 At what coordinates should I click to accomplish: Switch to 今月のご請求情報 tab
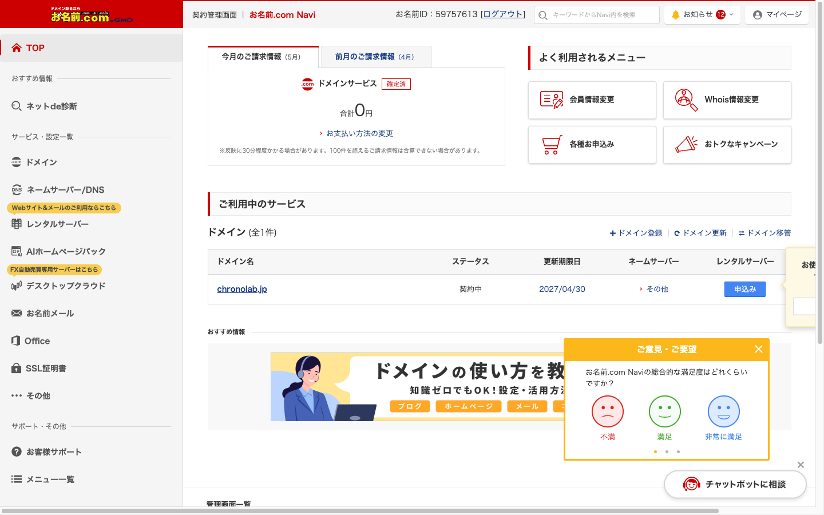pos(263,57)
